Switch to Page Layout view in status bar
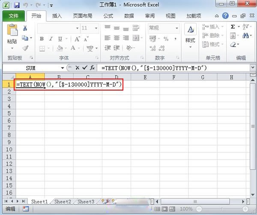This screenshot has width=257, height=215. (x=164, y=209)
